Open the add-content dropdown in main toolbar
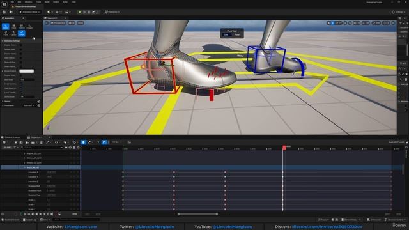The image size is (409, 230). click(50, 12)
